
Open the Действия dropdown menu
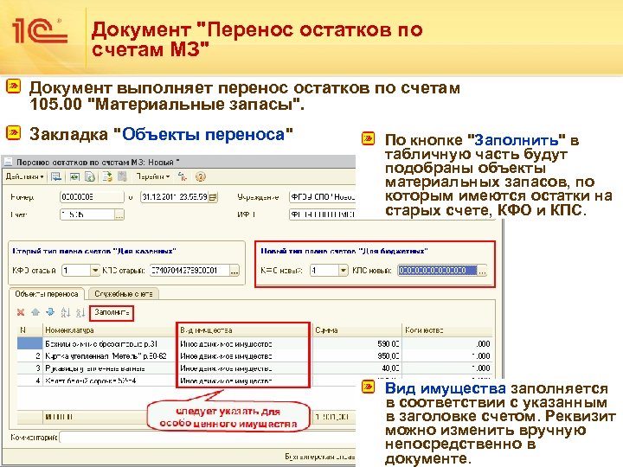pos(24,176)
